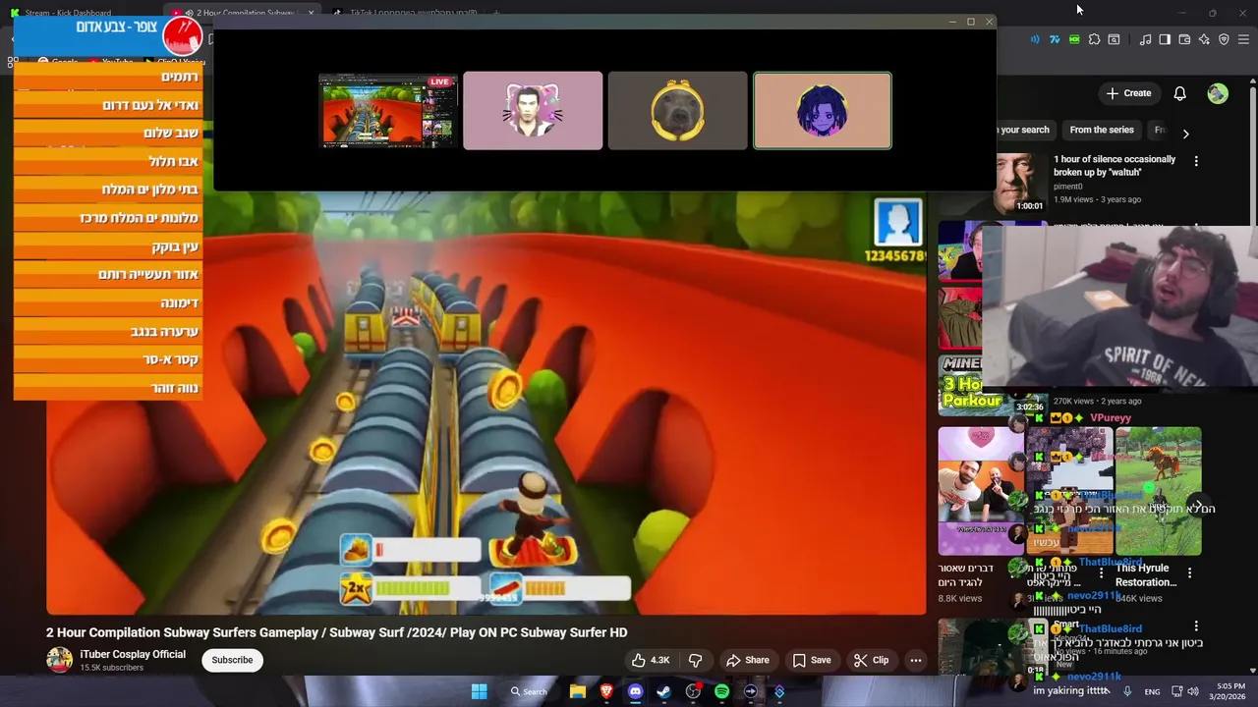Open the media control music note icon
Image resolution: width=1258 pixels, height=707 pixels.
tap(1145, 39)
